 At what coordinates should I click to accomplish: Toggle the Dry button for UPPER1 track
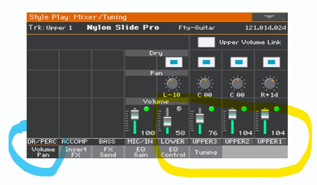271,62
